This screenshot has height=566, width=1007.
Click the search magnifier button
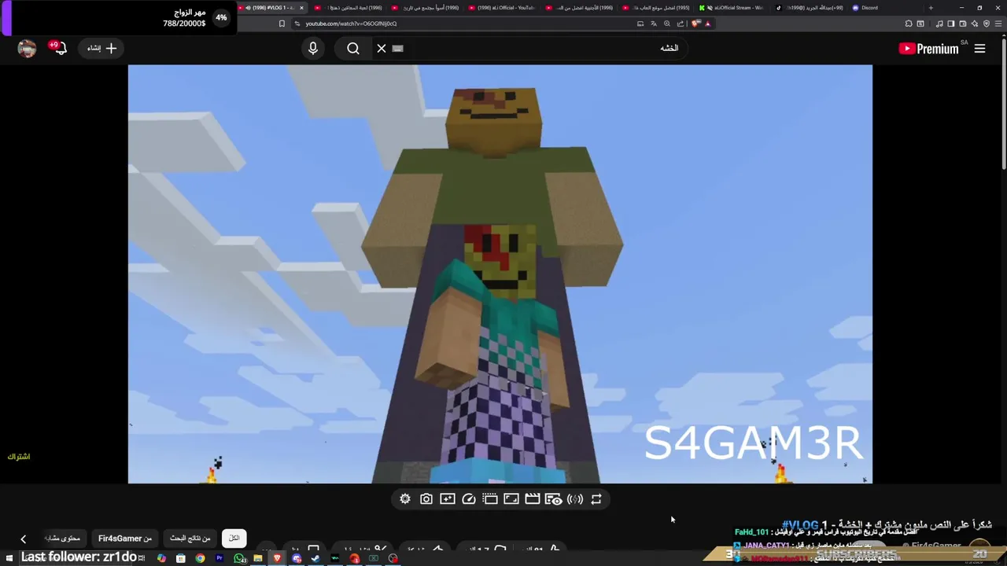(353, 49)
